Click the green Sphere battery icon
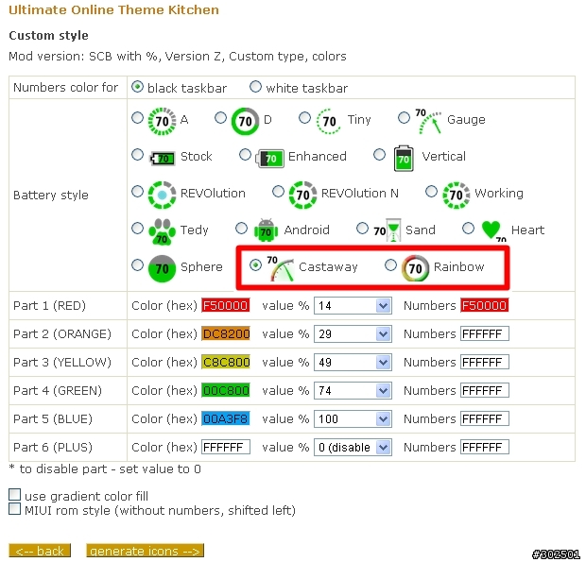Viewport: 586px width, 562px height. 162,268
